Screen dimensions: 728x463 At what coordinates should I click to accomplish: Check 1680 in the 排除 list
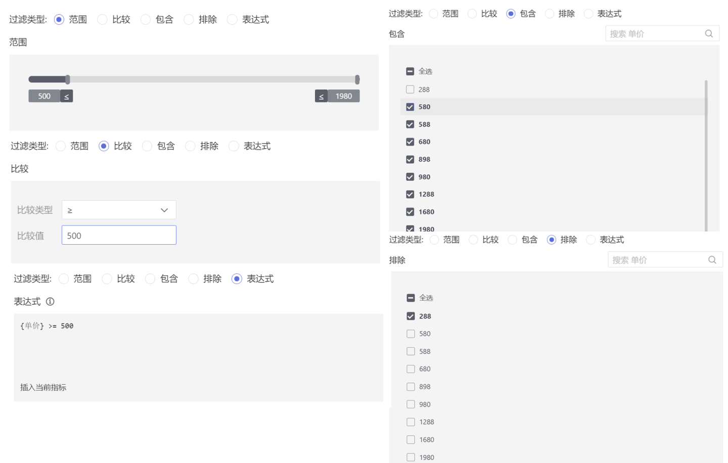(x=411, y=440)
